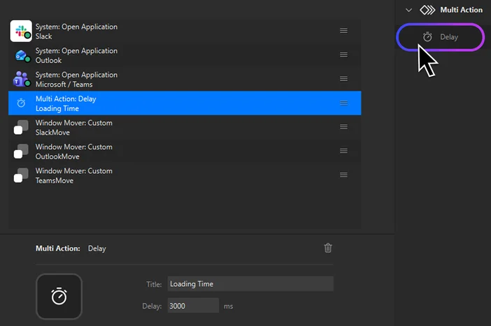Click the reorder handle for Microsoft / Teams row
Screen dimensions: 491x326
[x=343, y=79]
